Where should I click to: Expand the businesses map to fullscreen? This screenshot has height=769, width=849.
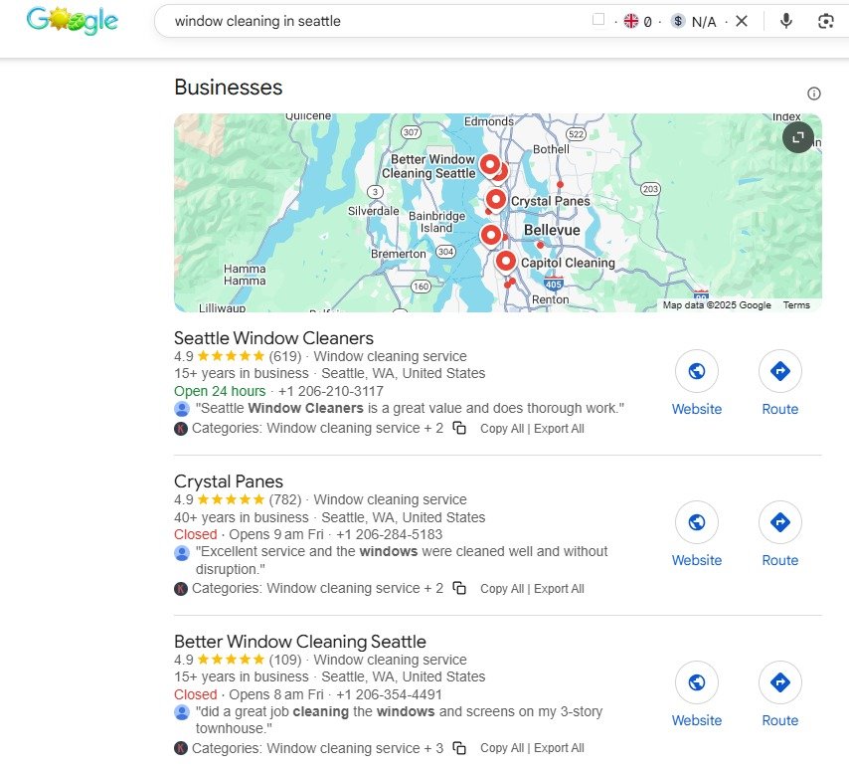pyautogui.click(x=797, y=137)
